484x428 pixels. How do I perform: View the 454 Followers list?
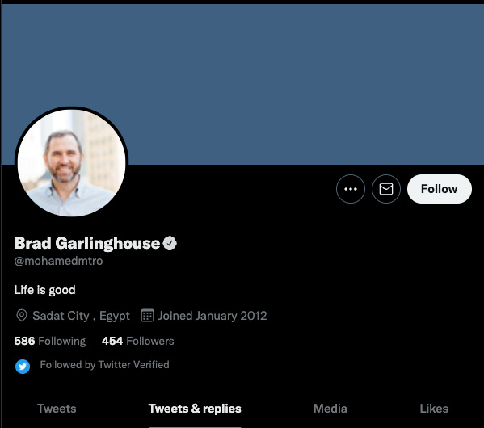click(x=138, y=341)
